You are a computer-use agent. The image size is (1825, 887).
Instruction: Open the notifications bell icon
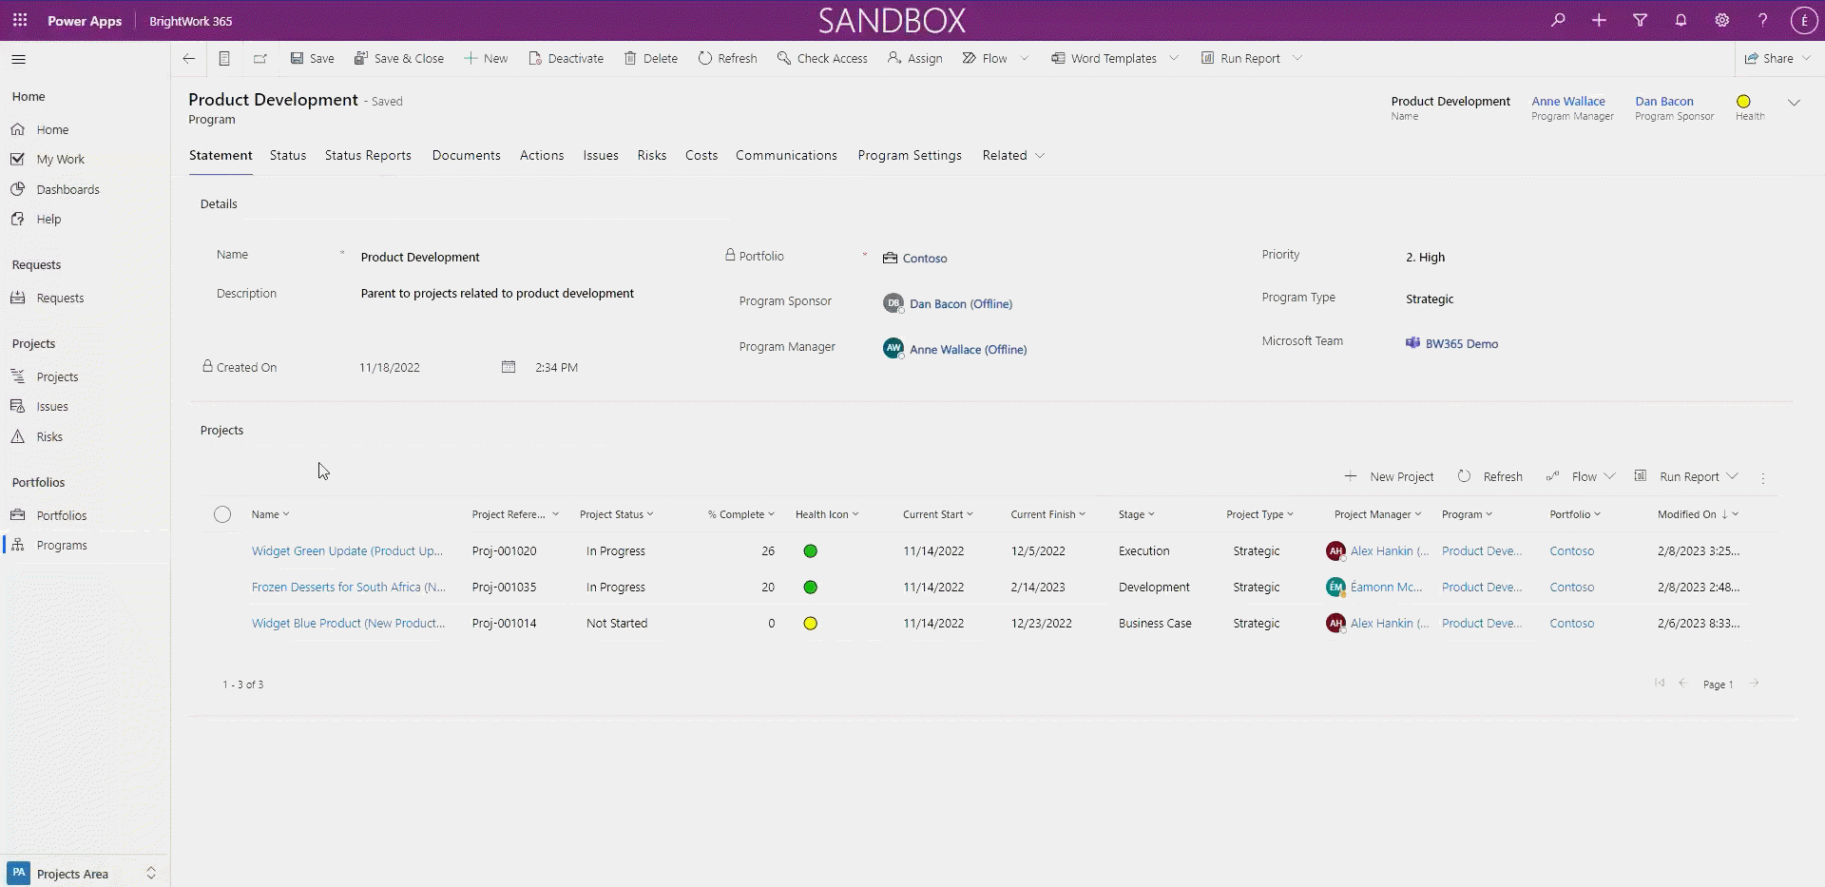[x=1681, y=20]
